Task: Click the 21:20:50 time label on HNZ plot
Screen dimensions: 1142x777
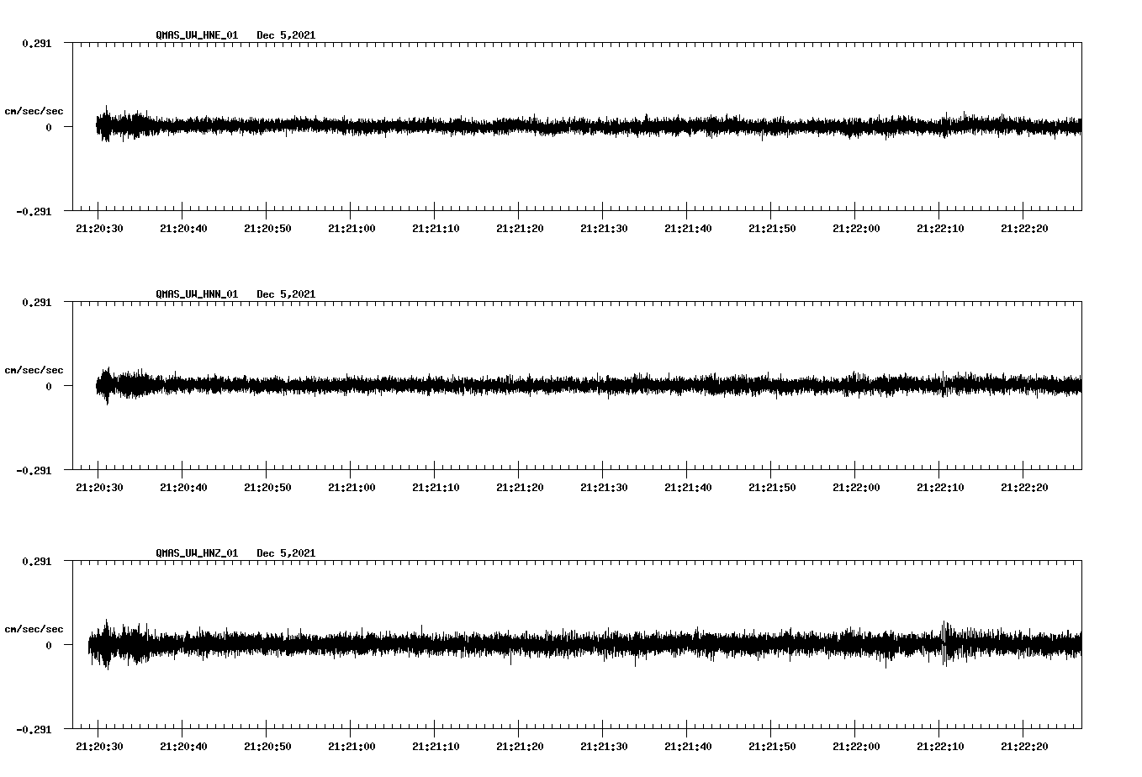Action: pyautogui.click(x=267, y=747)
